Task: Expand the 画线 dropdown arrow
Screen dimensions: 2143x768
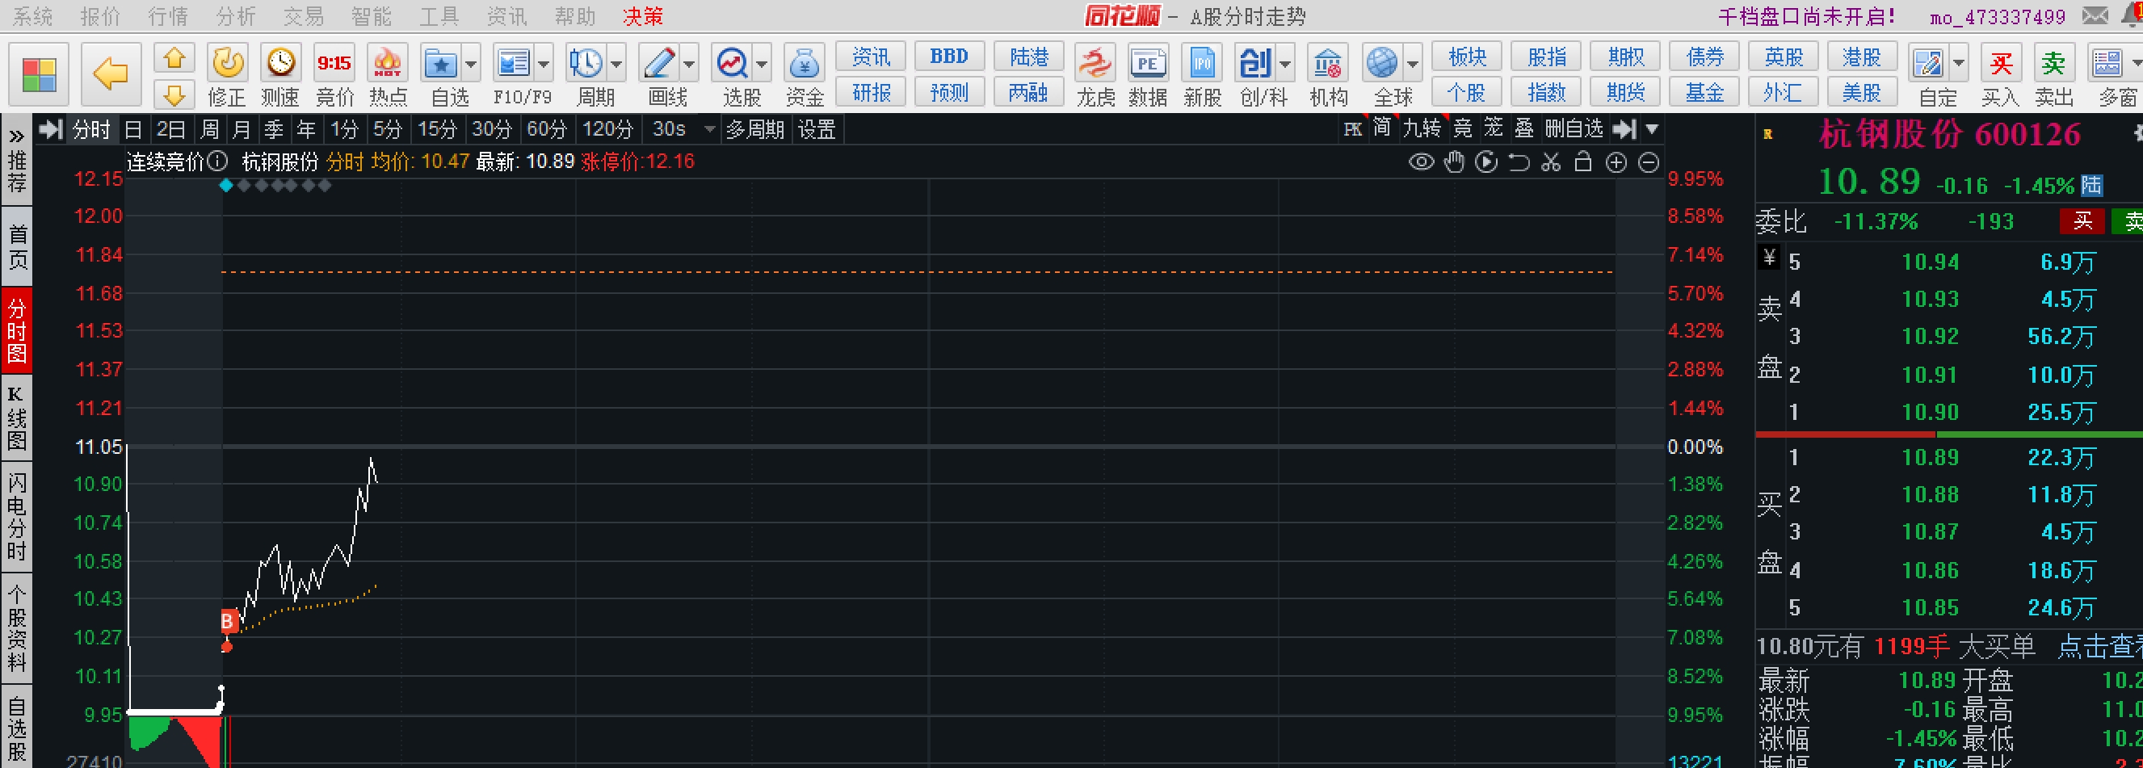Action: click(689, 64)
